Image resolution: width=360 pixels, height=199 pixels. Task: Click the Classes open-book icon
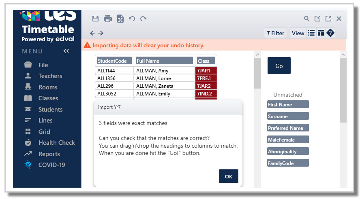point(28,98)
